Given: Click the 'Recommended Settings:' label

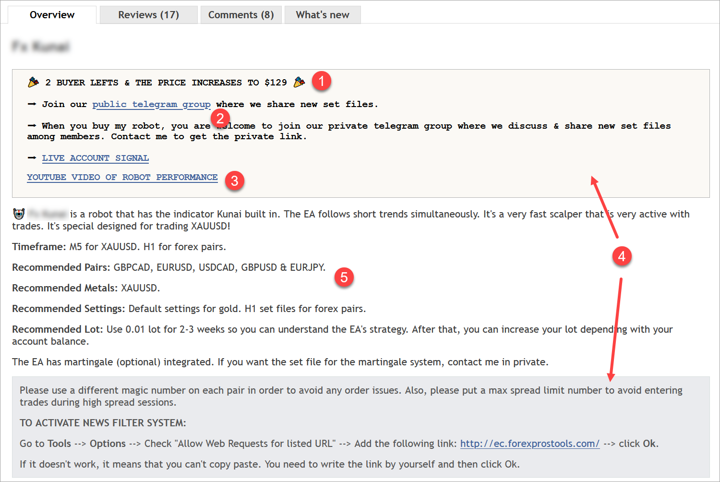Looking at the screenshot, I should (69, 309).
